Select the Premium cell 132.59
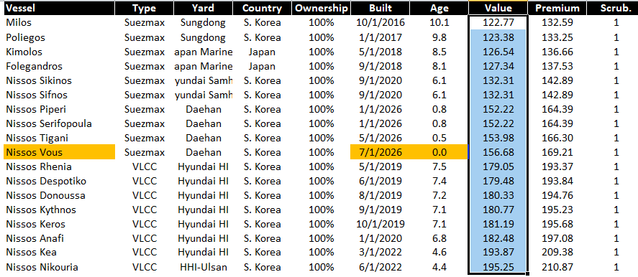Viewport: 638px width, 277px height. point(557,23)
